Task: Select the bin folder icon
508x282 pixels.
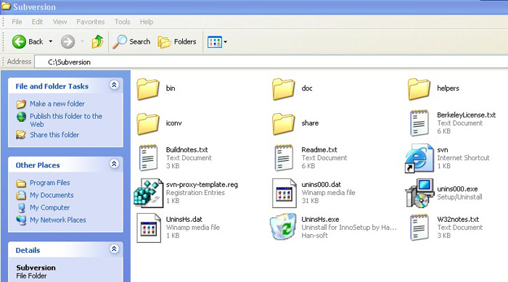Action: pyautogui.click(x=148, y=88)
